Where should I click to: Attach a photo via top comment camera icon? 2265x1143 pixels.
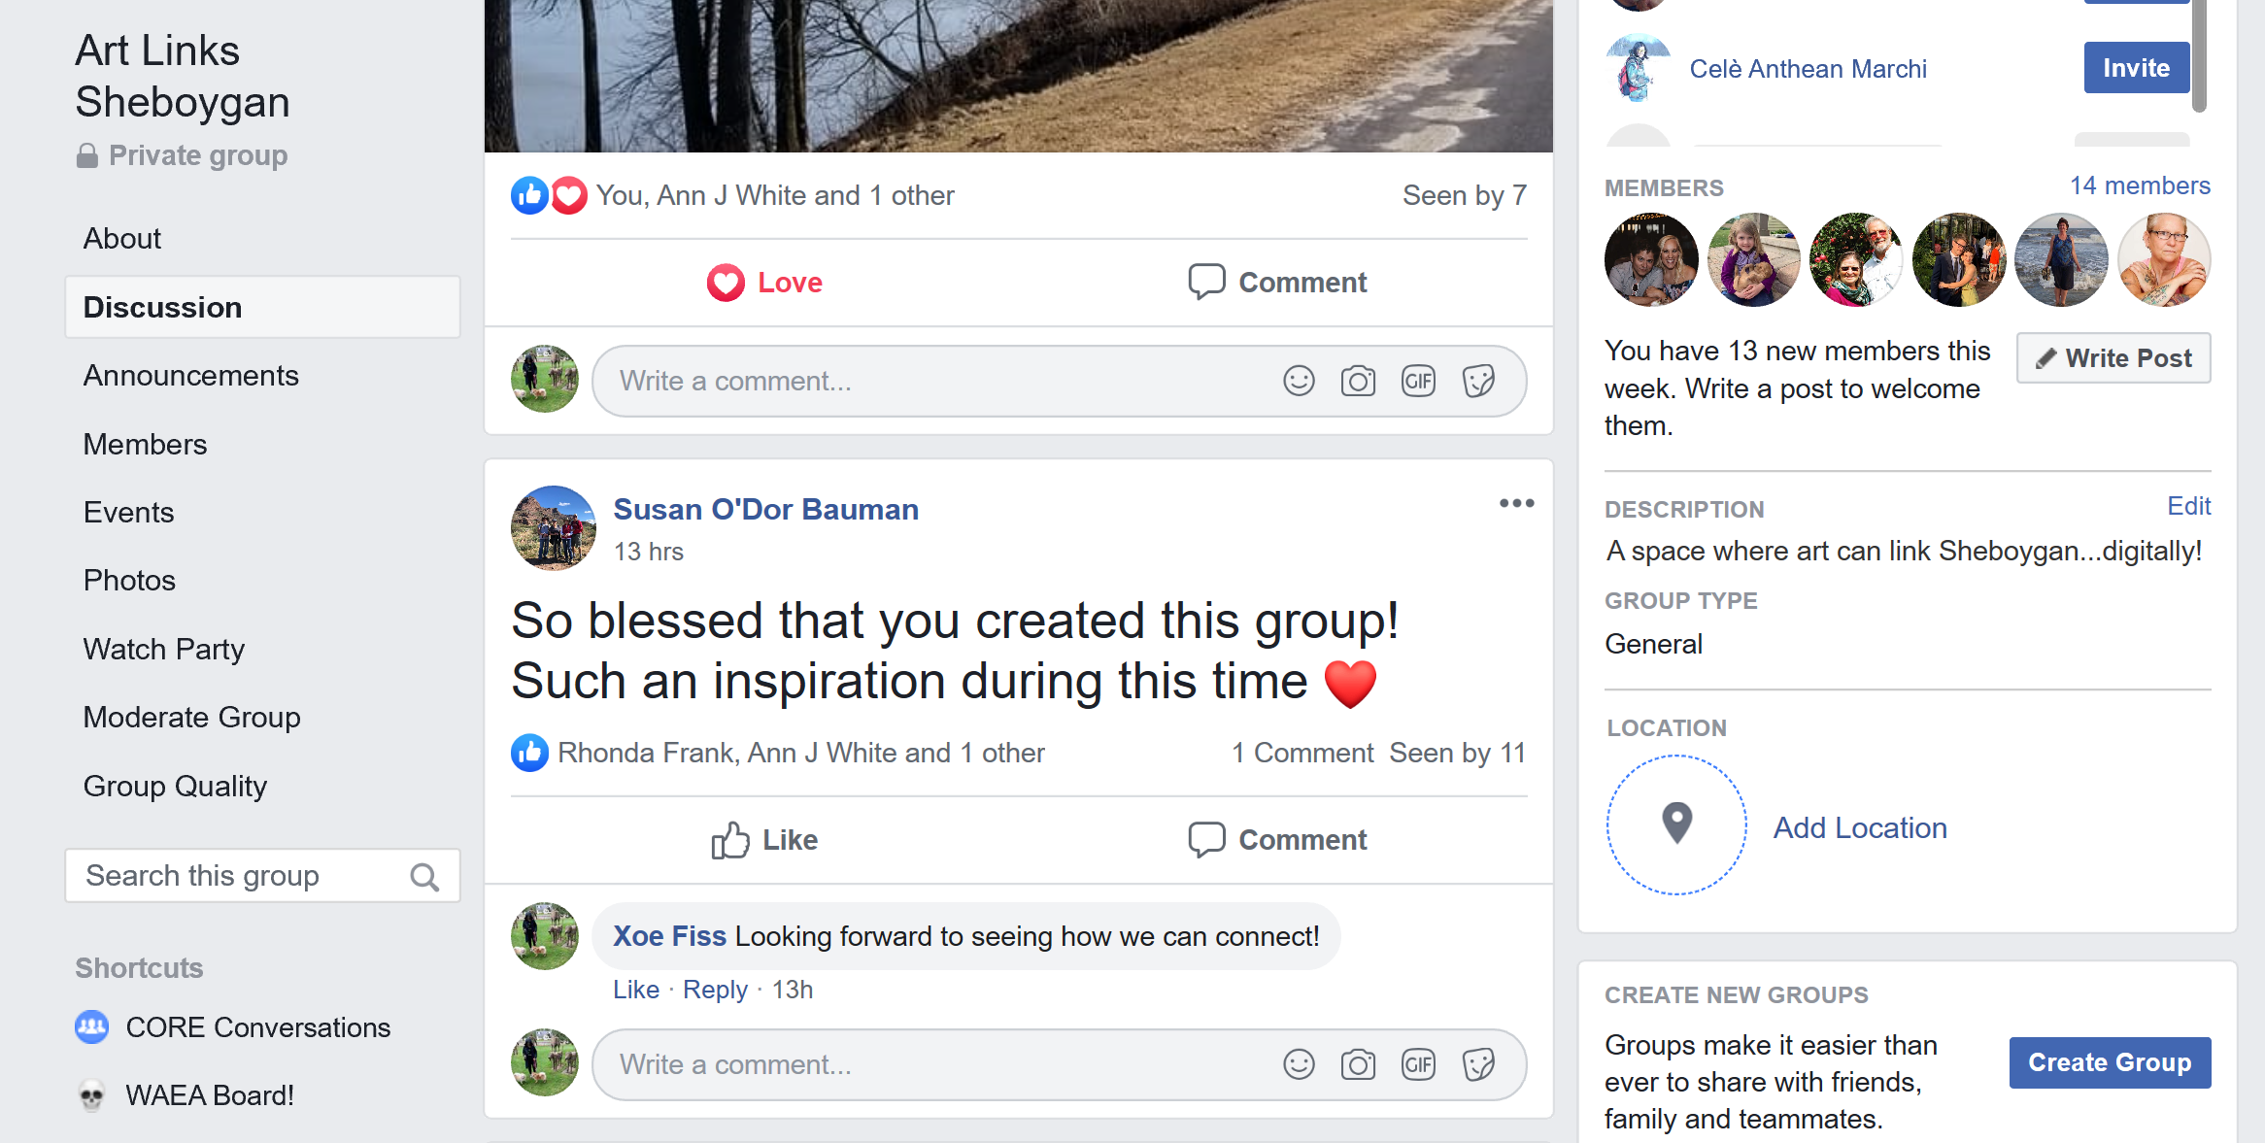[x=1358, y=381]
